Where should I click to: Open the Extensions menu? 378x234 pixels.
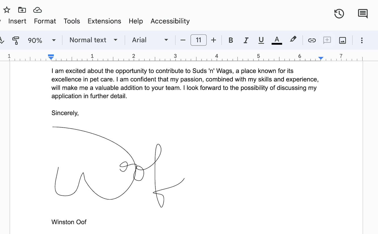[104, 21]
